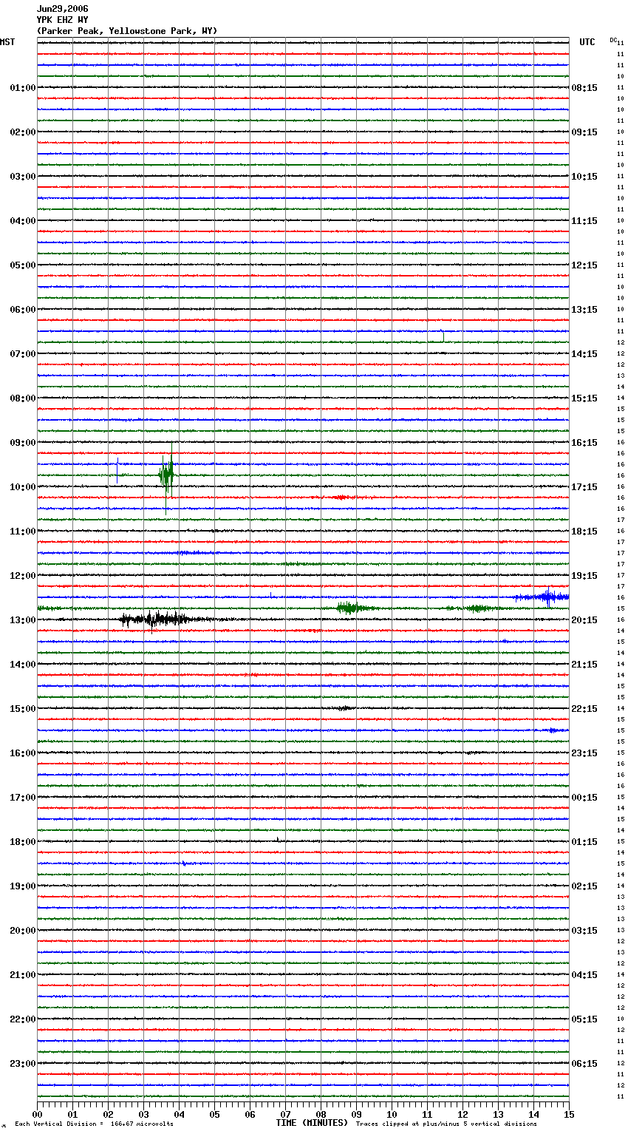Select the 09:00 MST time label
The image size is (628, 1134).
22,443
